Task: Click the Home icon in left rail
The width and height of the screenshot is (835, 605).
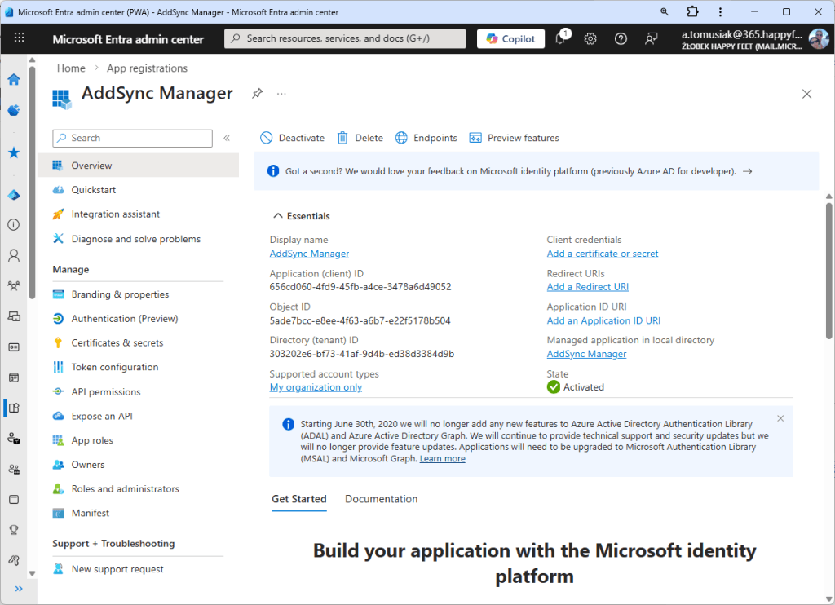Action: (x=14, y=79)
